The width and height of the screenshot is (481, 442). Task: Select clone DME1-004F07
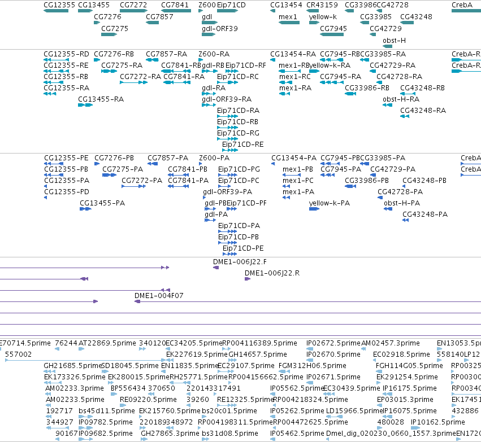[159, 296]
